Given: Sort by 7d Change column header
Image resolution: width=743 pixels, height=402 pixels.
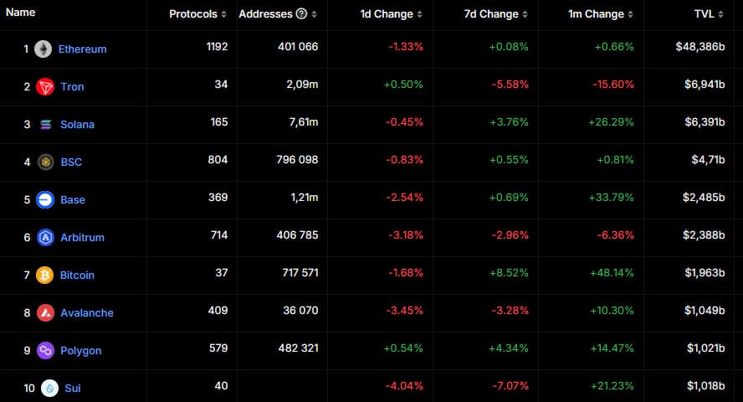Looking at the screenshot, I should coord(495,14).
